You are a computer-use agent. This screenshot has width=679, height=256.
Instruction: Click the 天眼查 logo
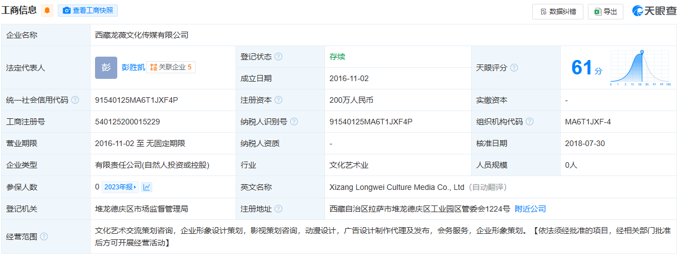(653, 11)
